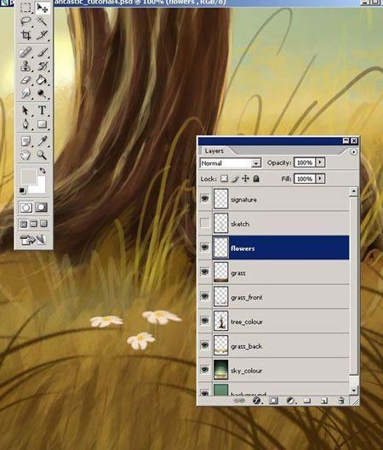Select the Rectangular Marquee tool
Viewport: 383px width, 450px height.
tap(26, 8)
